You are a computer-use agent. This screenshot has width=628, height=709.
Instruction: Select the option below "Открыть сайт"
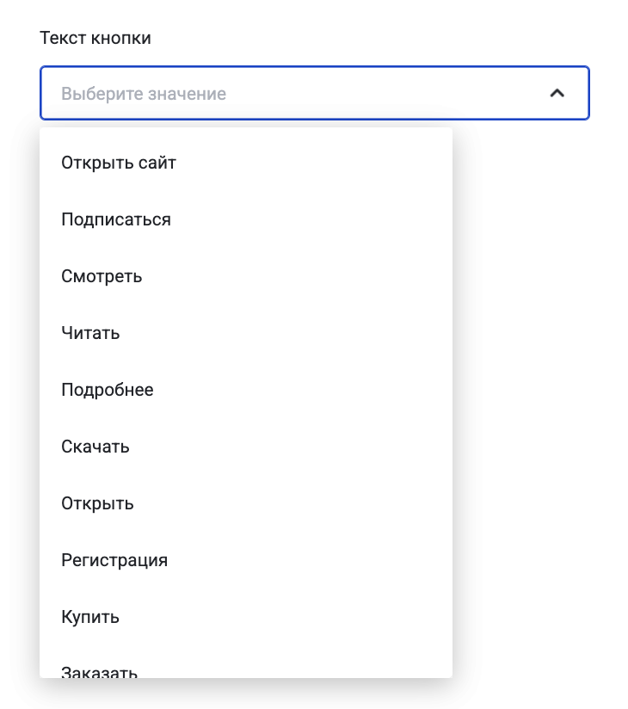(116, 219)
